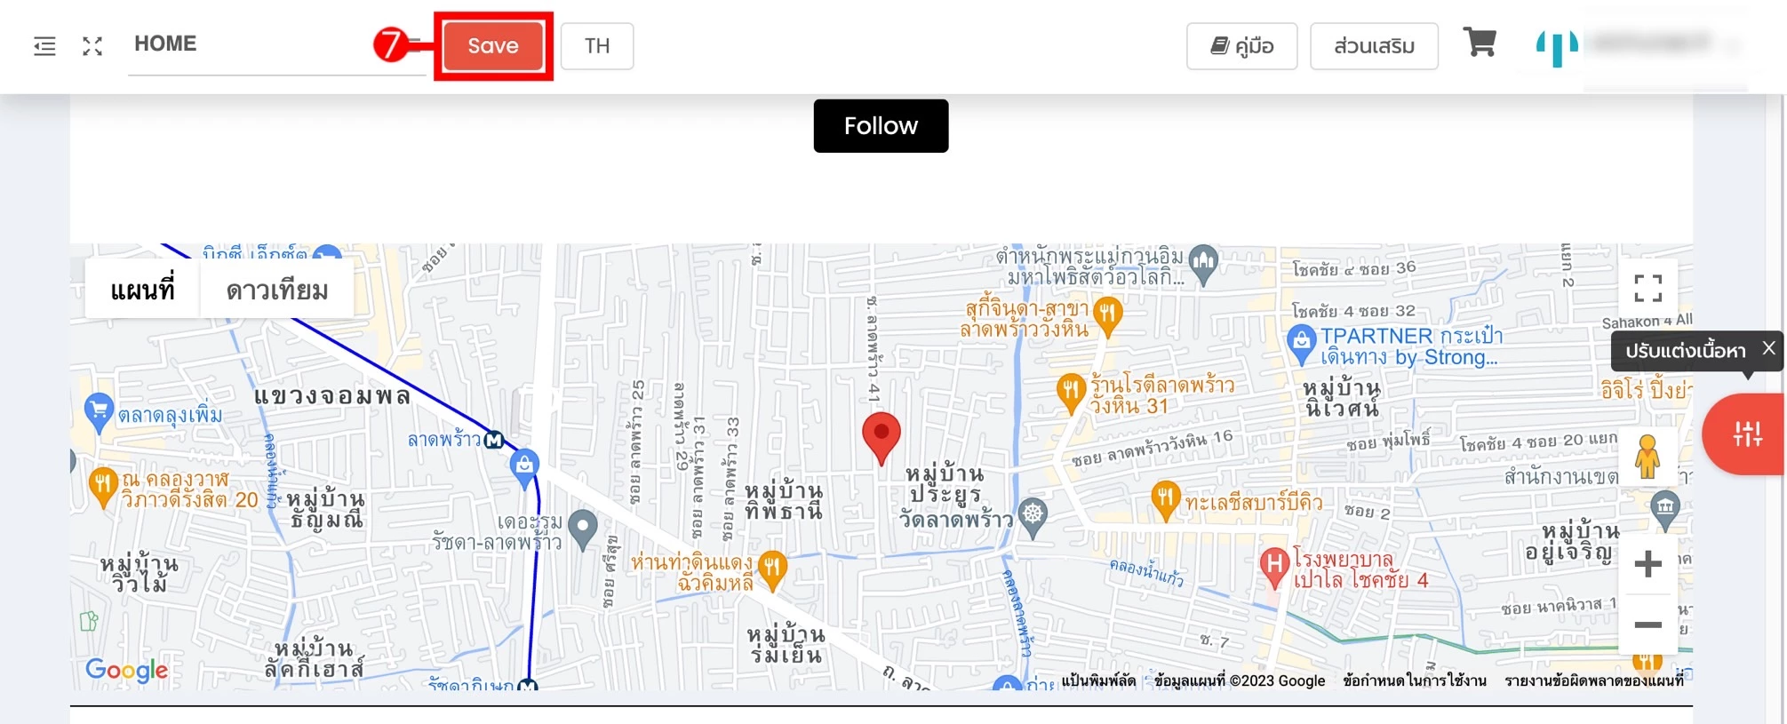Open the คู่มือ manual button
1787x724 pixels.
click(1242, 46)
